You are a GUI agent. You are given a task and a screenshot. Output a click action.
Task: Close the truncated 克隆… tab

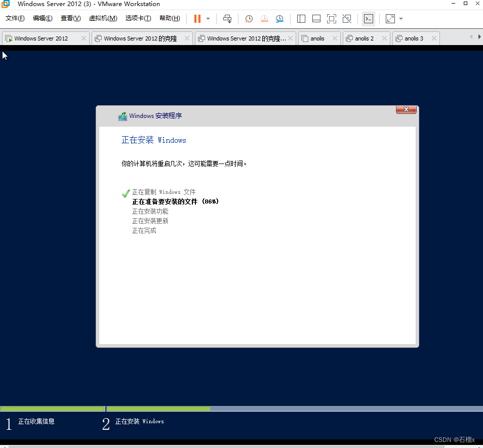290,38
